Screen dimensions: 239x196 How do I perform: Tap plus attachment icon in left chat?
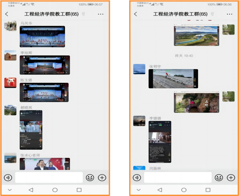(x=102, y=178)
